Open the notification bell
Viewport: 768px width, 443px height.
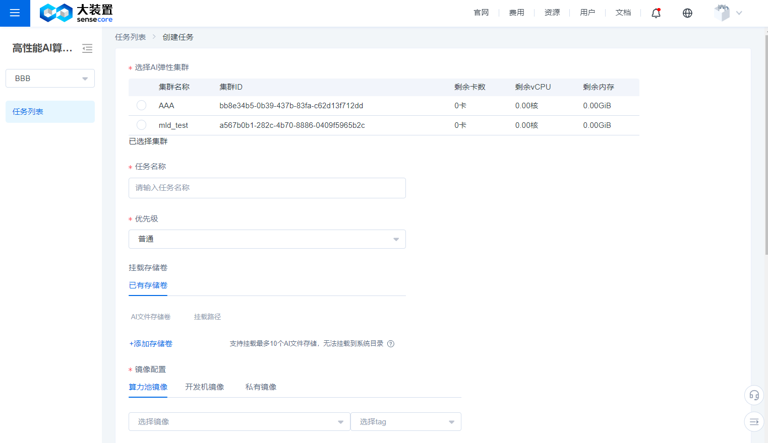pos(656,13)
